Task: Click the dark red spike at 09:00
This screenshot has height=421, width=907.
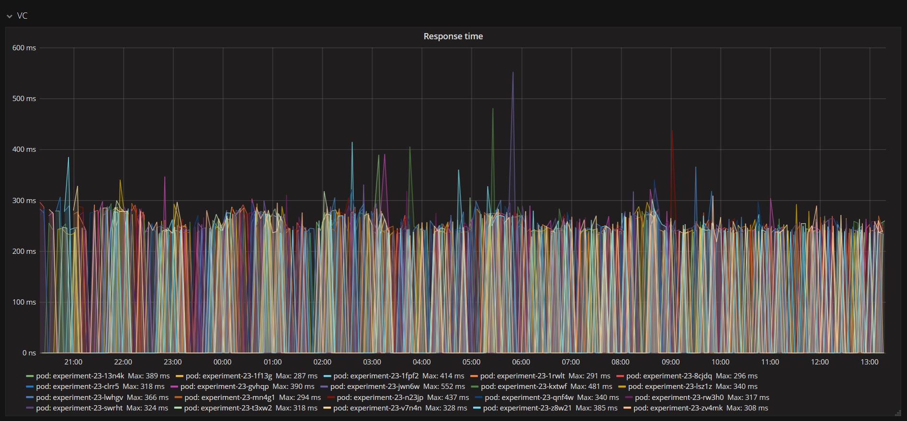Action: tap(672, 131)
